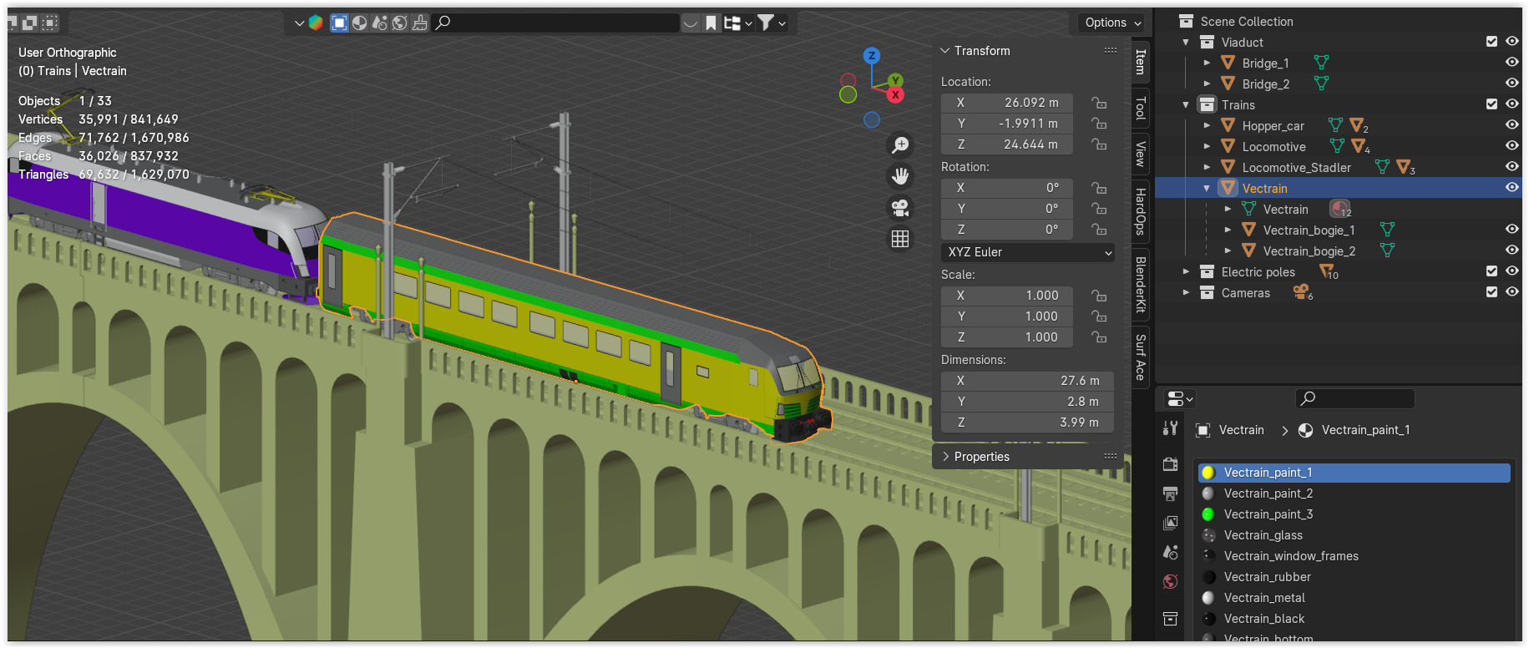This screenshot has width=1529, height=648.
Task: Expand the Cameras collection
Action: (1186, 292)
